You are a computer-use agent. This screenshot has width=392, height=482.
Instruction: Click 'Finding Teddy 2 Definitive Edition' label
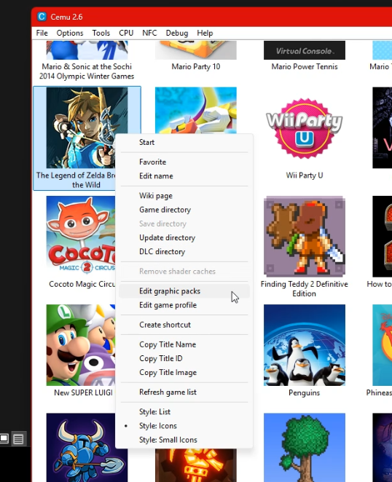tap(305, 288)
